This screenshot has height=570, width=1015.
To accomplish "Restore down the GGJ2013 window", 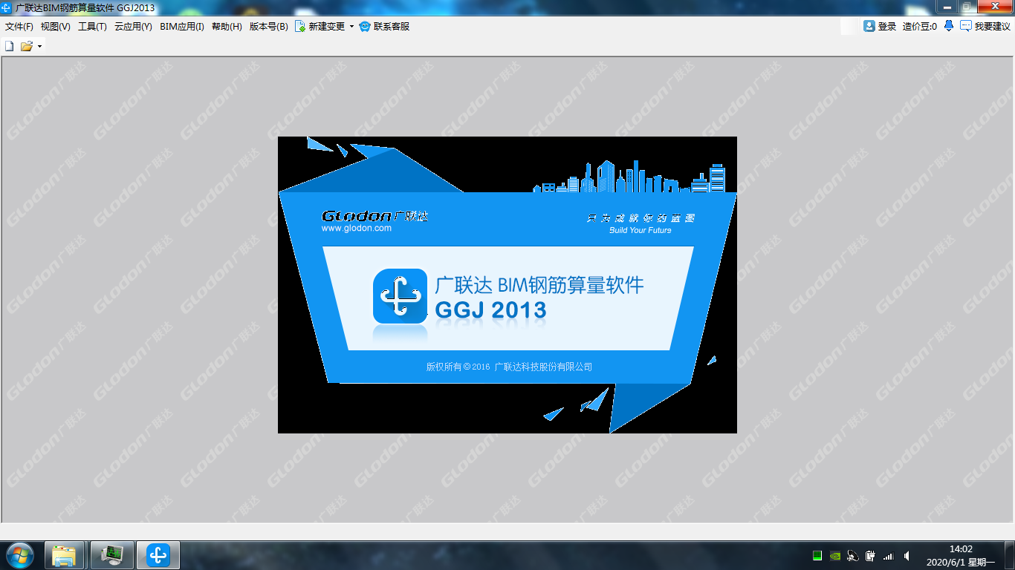I will click(966, 6).
